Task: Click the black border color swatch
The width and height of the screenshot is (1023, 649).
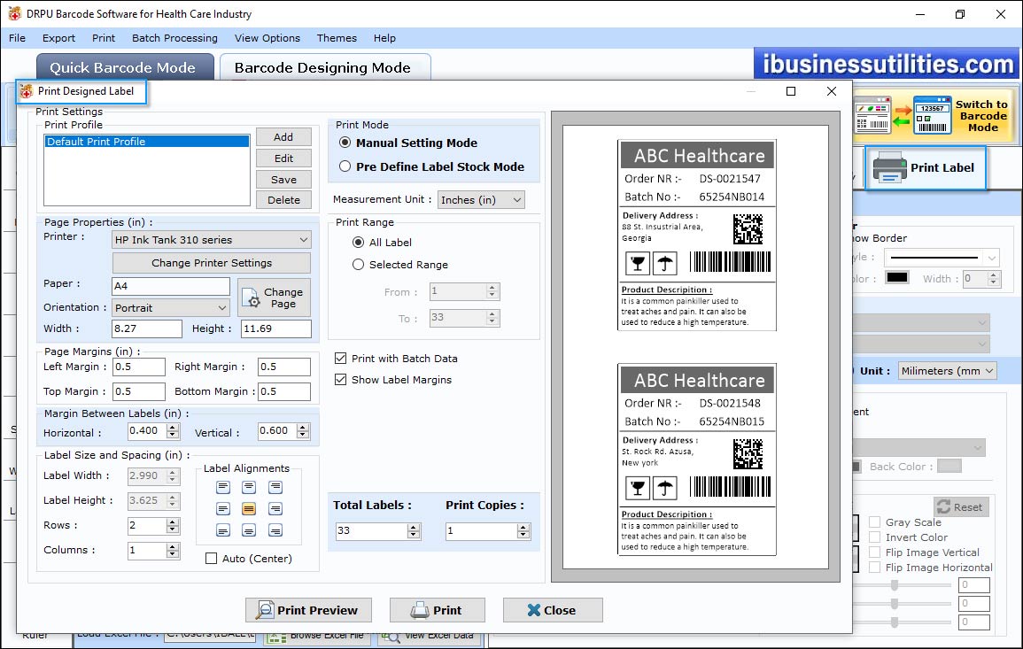Action: pyautogui.click(x=896, y=278)
